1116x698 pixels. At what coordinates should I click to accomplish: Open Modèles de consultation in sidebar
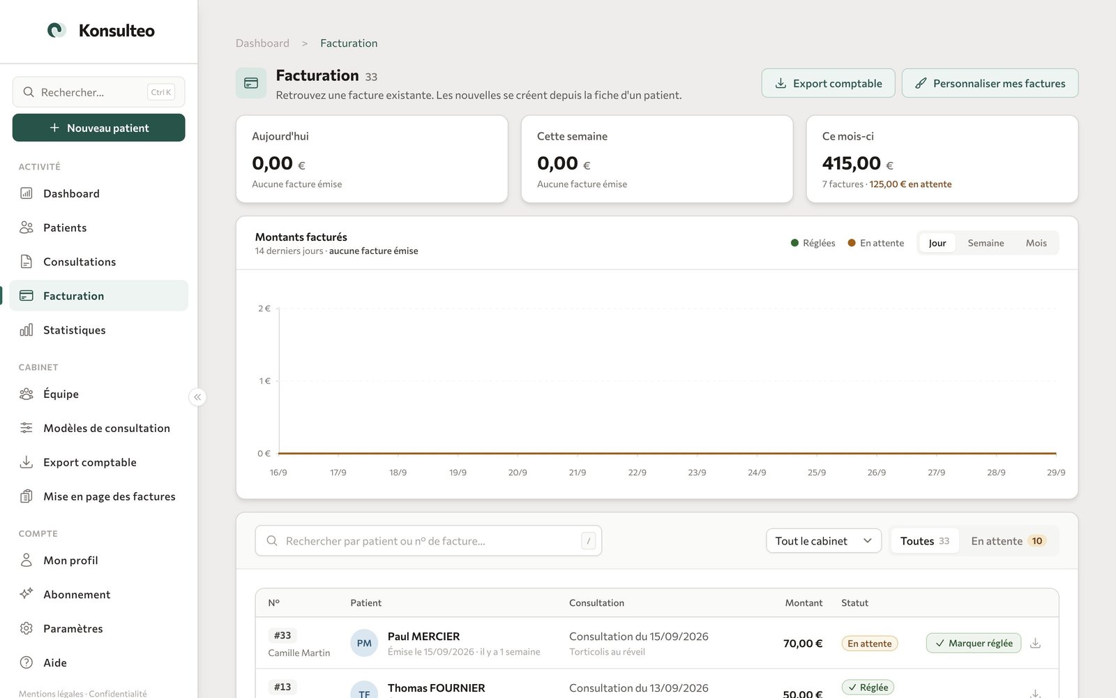click(98, 428)
